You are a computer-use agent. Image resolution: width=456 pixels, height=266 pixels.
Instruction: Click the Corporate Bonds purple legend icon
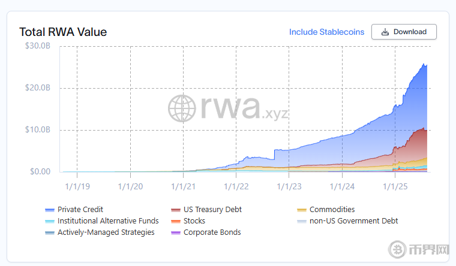pyautogui.click(x=176, y=232)
